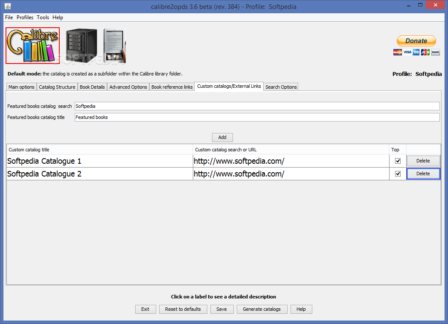The height and width of the screenshot is (324, 448).
Task: Go to the Book reference links tab
Action: pyautogui.click(x=172, y=87)
